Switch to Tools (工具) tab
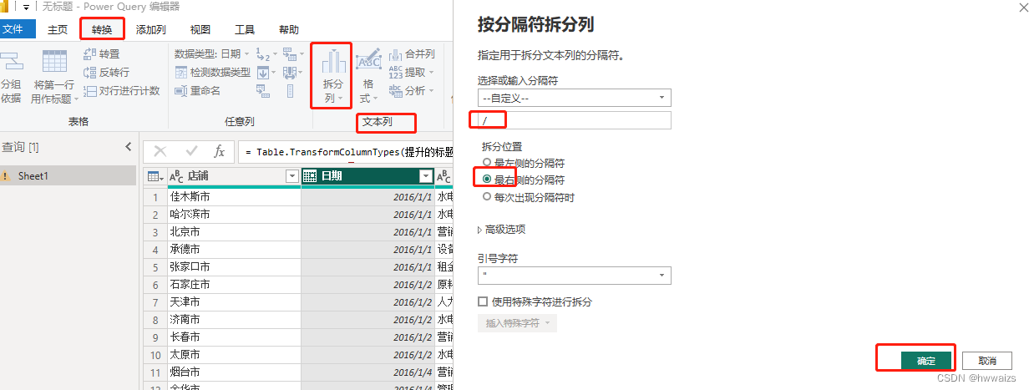This screenshot has height=390, width=1029. [245, 29]
